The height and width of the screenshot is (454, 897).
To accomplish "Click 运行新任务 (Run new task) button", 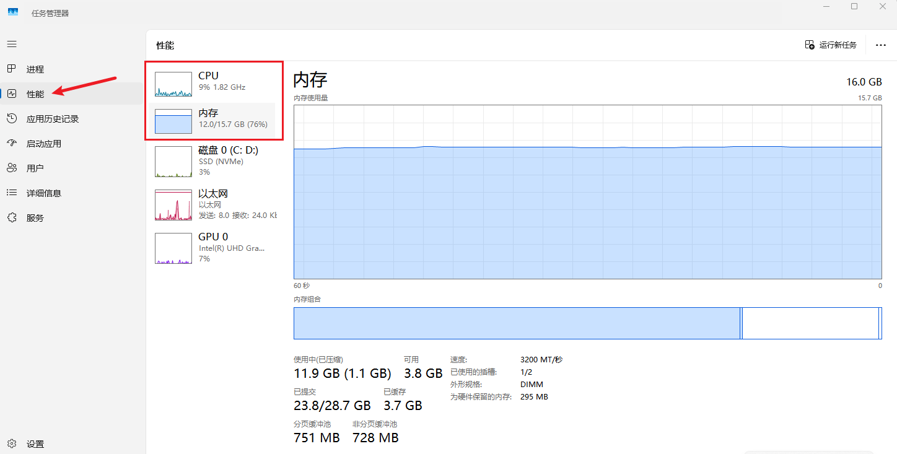I will point(831,45).
